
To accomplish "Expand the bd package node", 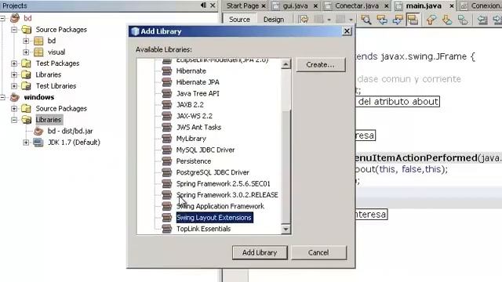I will [26, 41].
